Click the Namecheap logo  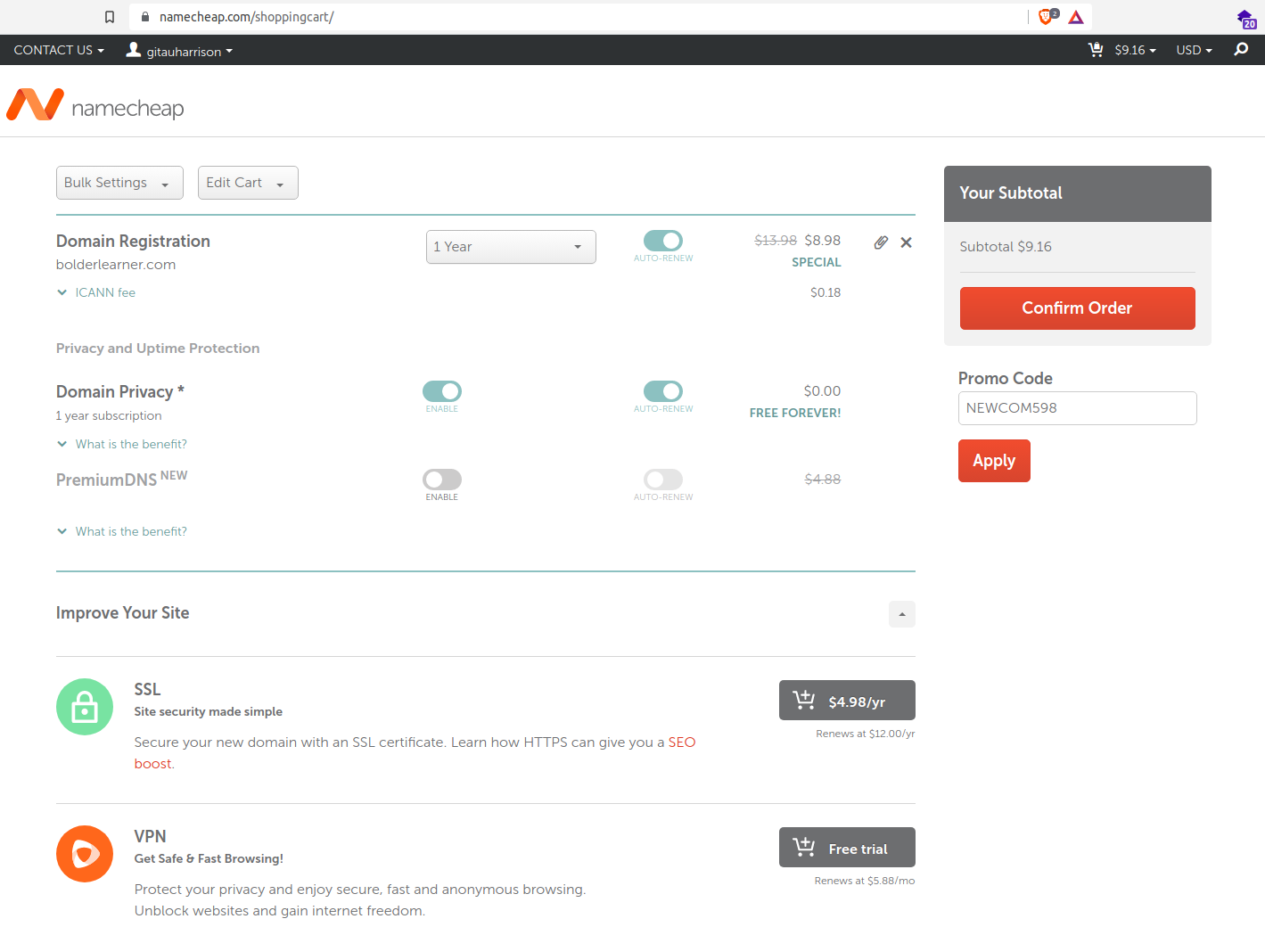pos(95,105)
